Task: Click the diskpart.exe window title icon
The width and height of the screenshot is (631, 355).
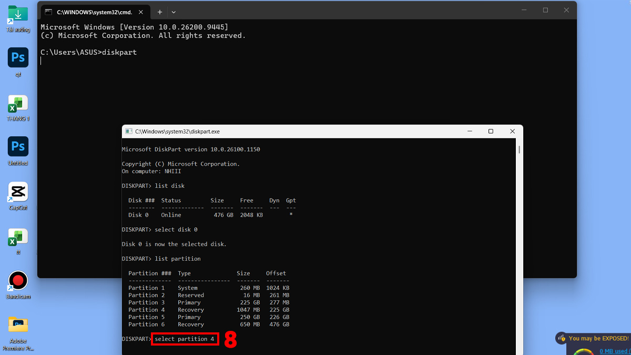Action: tap(128, 131)
